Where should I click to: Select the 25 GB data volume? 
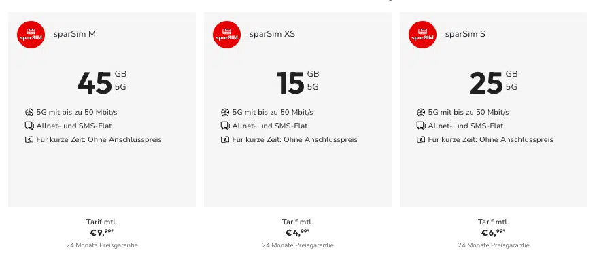494,82
